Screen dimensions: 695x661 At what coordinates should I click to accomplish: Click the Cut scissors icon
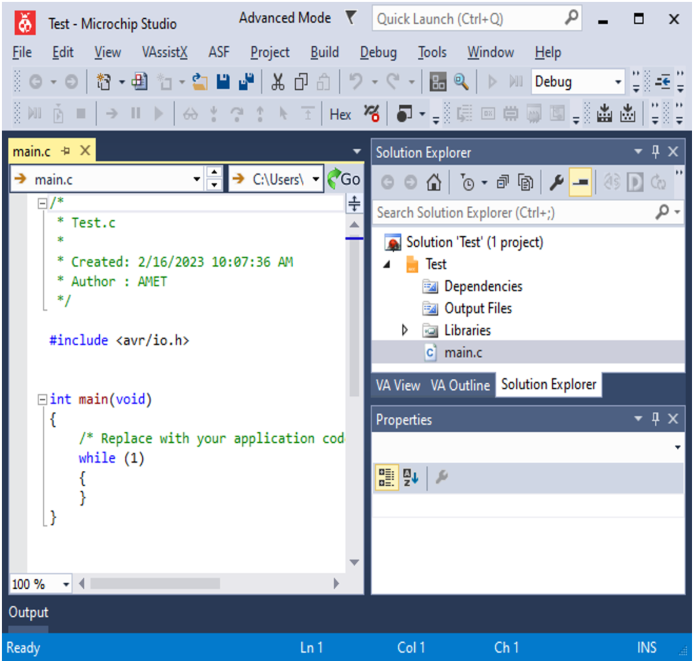click(278, 82)
